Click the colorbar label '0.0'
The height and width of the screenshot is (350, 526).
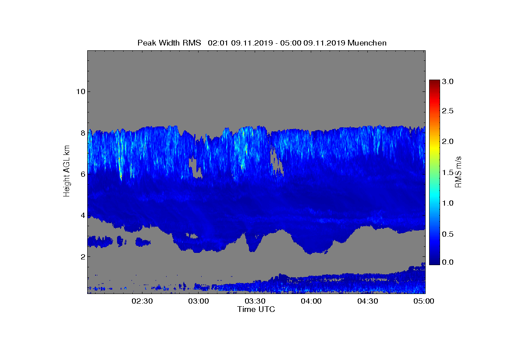tap(448, 262)
